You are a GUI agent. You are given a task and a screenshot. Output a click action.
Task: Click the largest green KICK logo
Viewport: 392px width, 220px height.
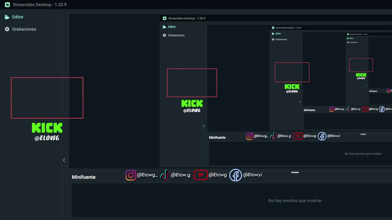pyautogui.click(x=47, y=128)
